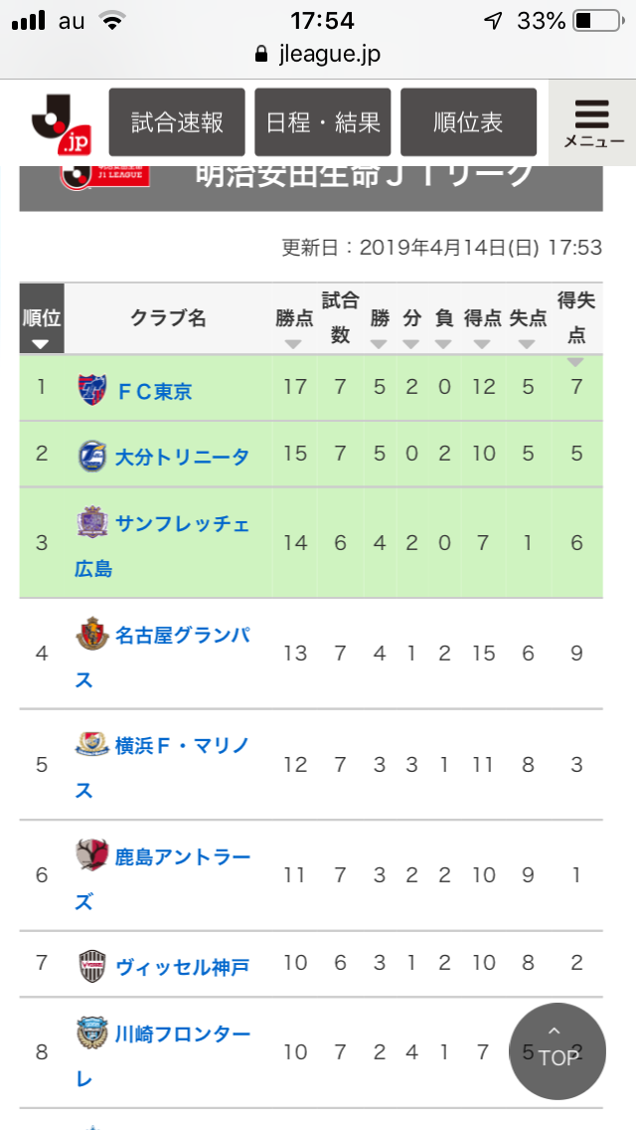The image size is (636, 1130).
Task: Tap the Sanfrecce Hiroshima club emblem
Action: pos(91,522)
